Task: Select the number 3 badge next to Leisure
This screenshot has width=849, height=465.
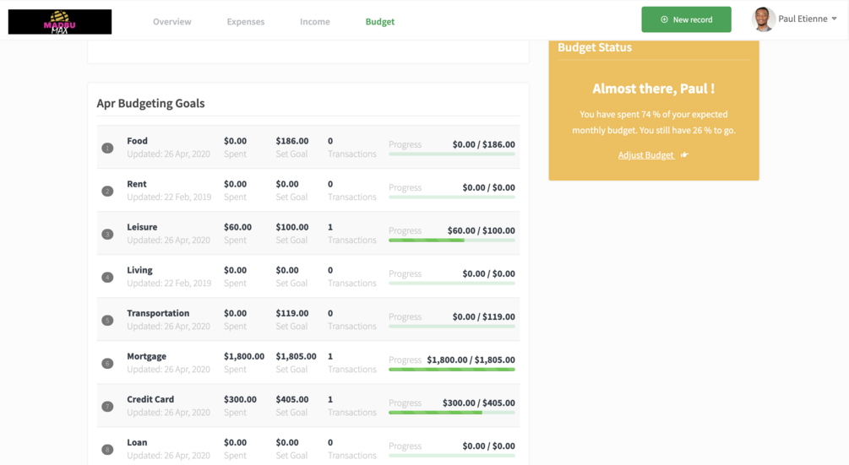Action: (107, 235)
